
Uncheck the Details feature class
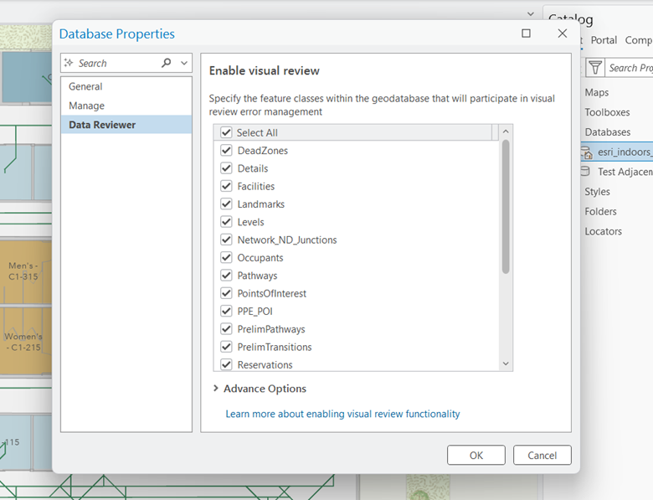(x=226, y=168)
